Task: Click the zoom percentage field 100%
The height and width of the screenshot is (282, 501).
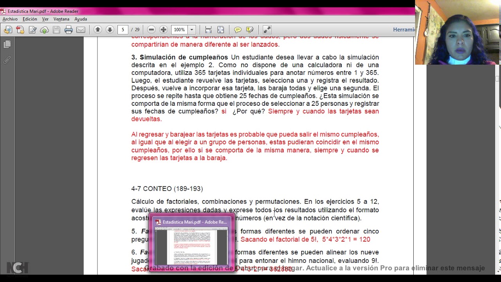Action: tap(179, 30)
